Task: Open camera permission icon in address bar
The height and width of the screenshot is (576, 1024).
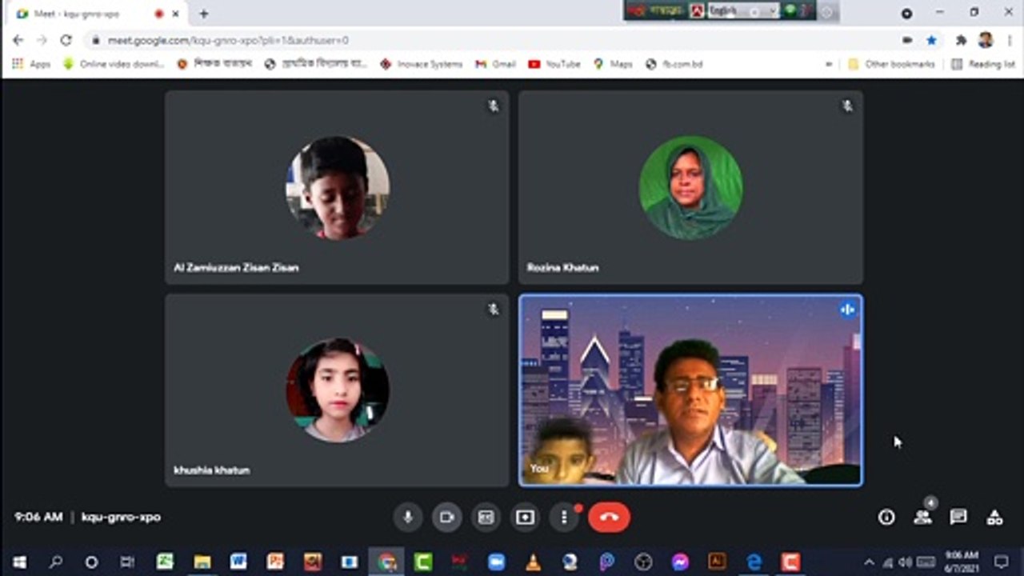Action: tap(907, 40)
